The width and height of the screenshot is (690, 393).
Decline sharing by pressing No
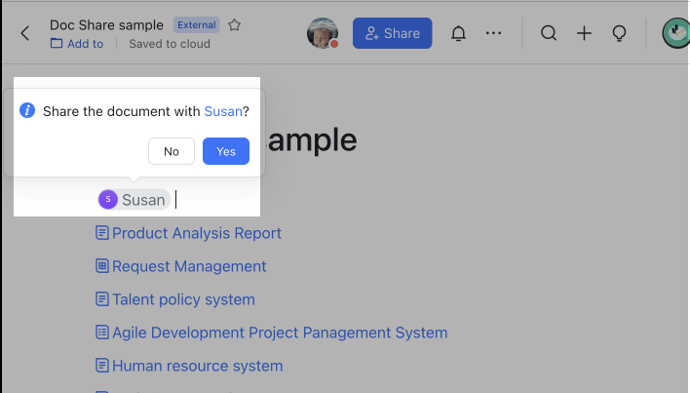click(172, 151)
